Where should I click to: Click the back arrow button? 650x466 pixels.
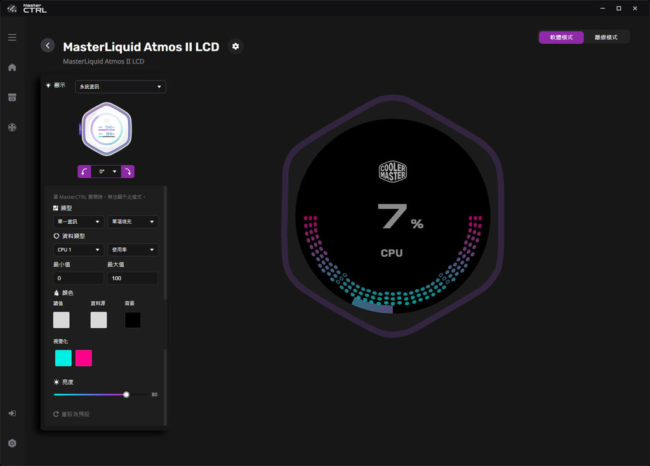tap(48, 46)
